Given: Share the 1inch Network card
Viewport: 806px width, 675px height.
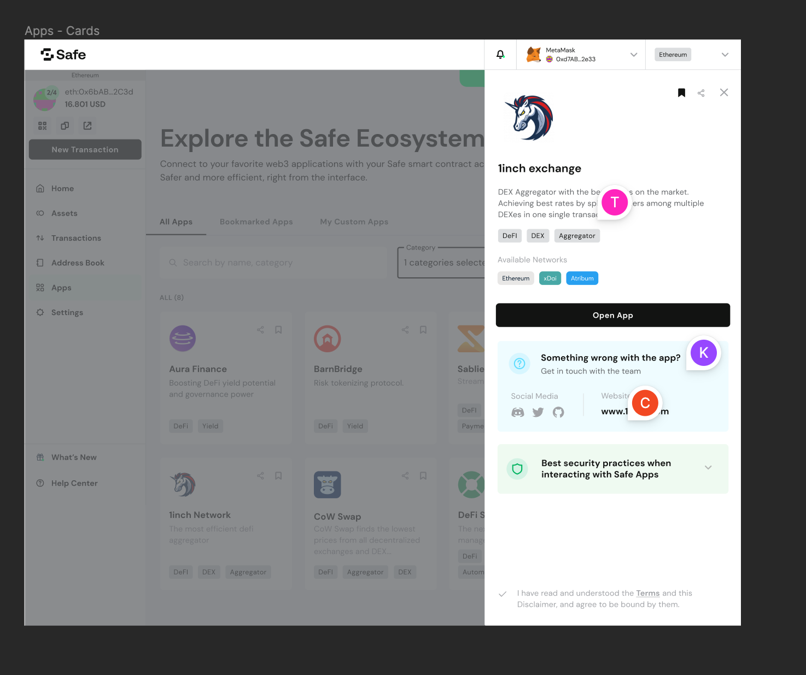Looking at the screenshot, I should point(260,476).
